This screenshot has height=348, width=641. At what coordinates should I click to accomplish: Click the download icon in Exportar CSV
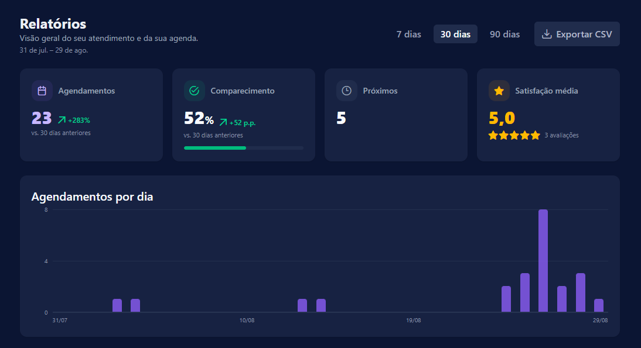pyautogui.click(x=547, y=34)
